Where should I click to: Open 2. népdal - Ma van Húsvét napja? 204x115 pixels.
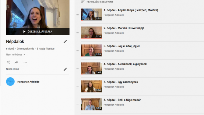pos(124,28)
